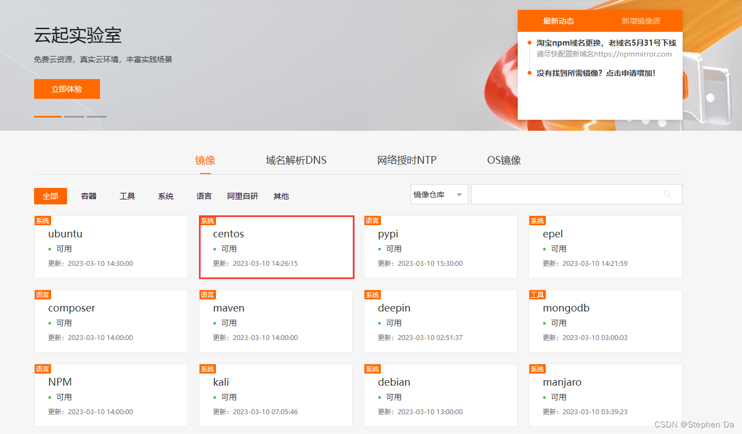Filter mirrors by 其他

pos(281,196)
